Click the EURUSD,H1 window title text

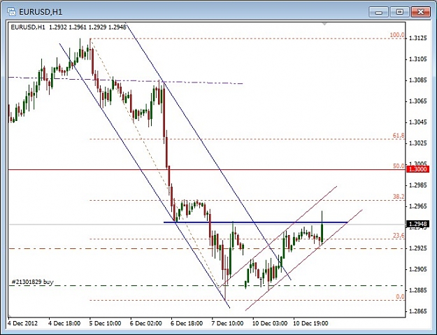pos(41,12)
